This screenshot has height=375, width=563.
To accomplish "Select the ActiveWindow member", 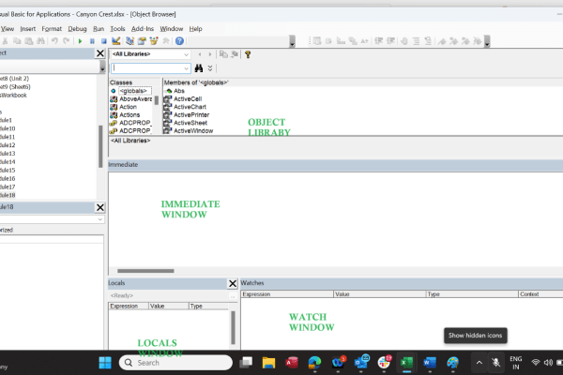I will tap(193, 131).
